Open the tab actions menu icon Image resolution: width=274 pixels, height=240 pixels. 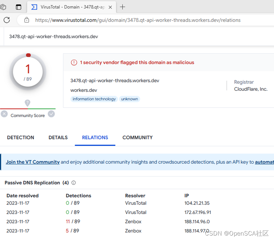coord(18,7)
